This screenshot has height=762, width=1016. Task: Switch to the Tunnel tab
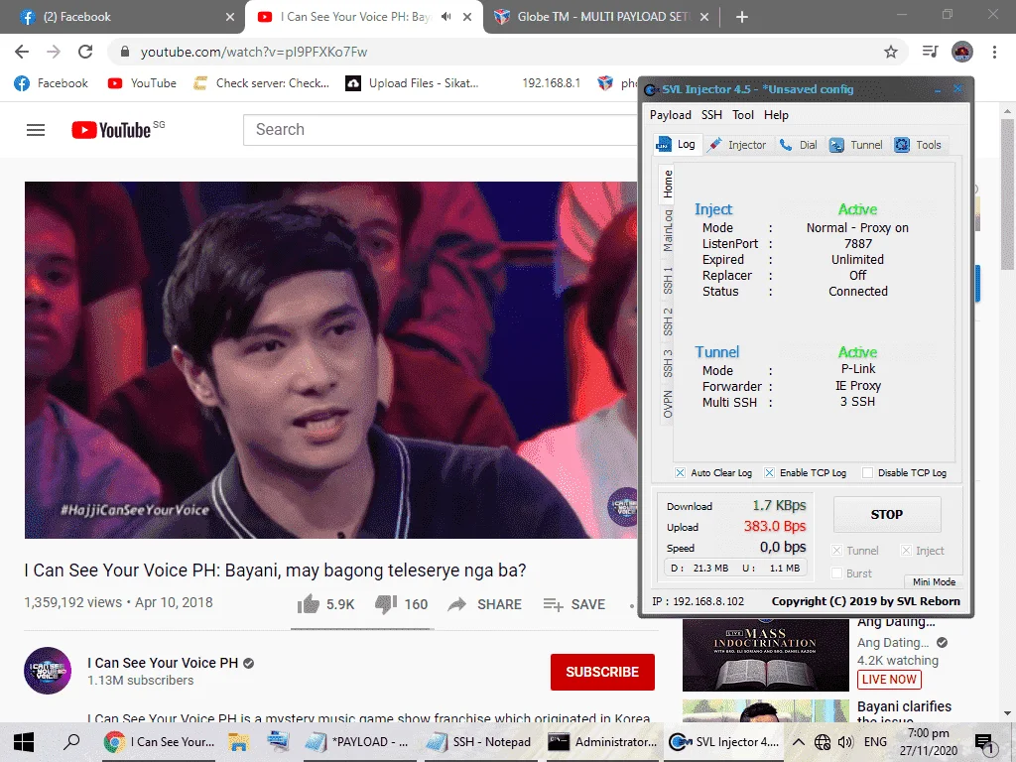click(x=855, y=145)
